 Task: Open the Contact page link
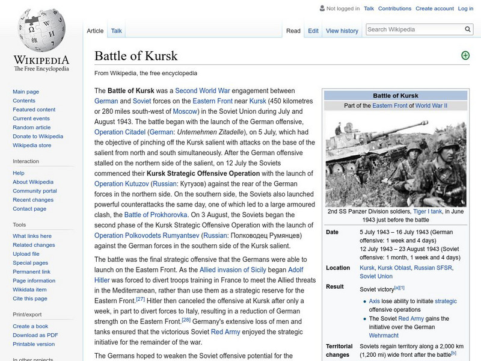(29, 208)
